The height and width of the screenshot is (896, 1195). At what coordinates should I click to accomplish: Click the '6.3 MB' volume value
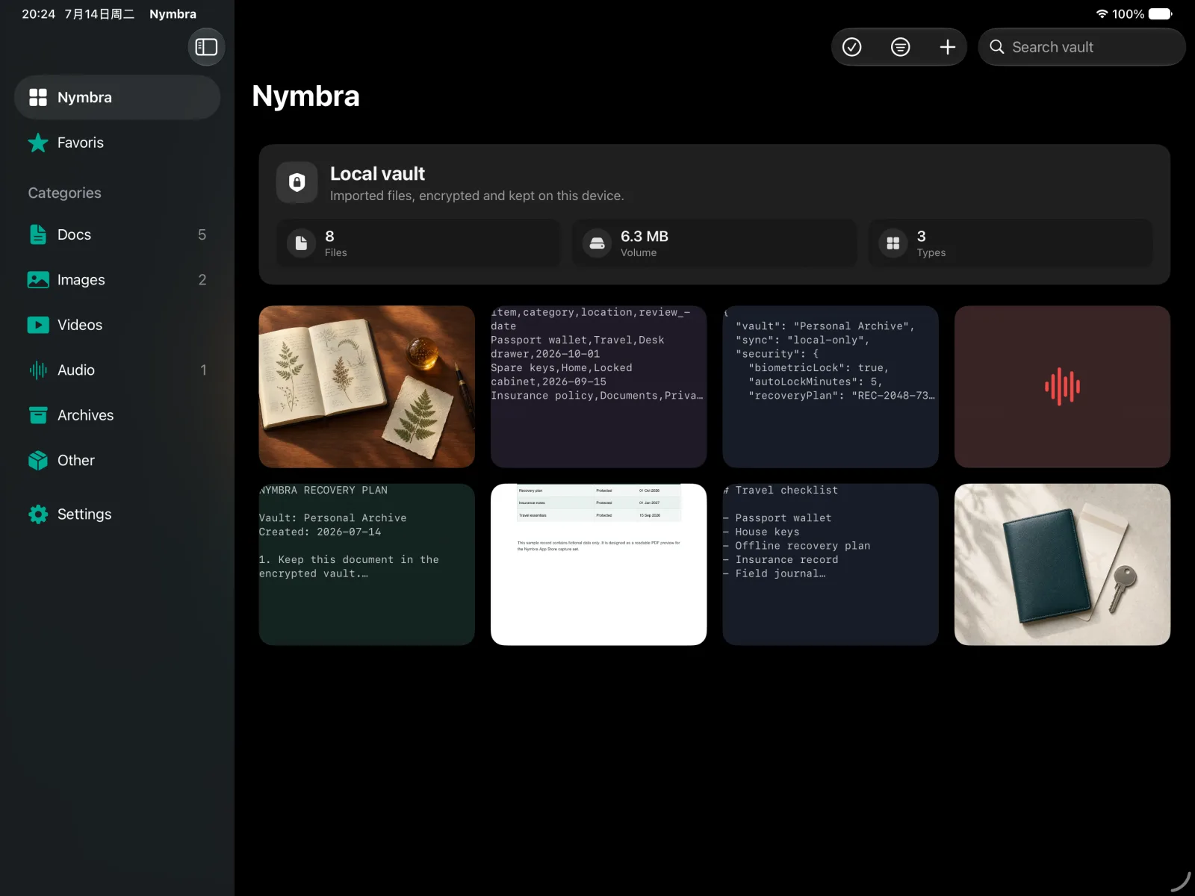point(645,236)
